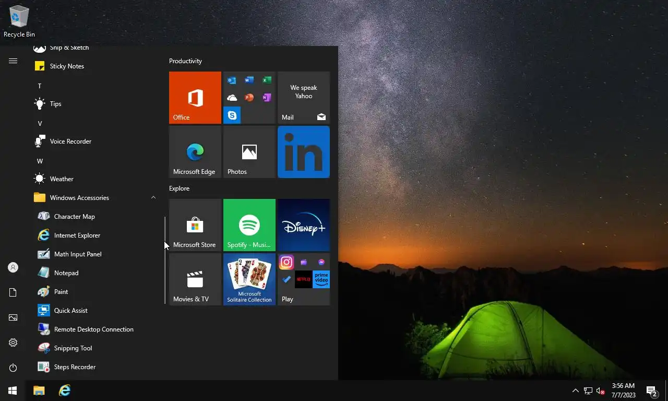Launch Notepad
The width and height of the screenshot is (668, 401).
click(x=94, y=273)
